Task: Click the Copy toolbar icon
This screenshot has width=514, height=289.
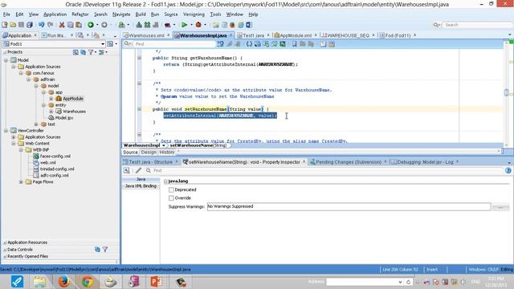Action: [70, 25]
